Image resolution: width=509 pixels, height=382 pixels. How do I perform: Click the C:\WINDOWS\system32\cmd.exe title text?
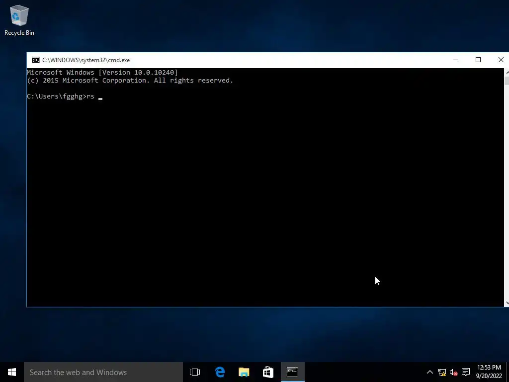pos(86,60)
